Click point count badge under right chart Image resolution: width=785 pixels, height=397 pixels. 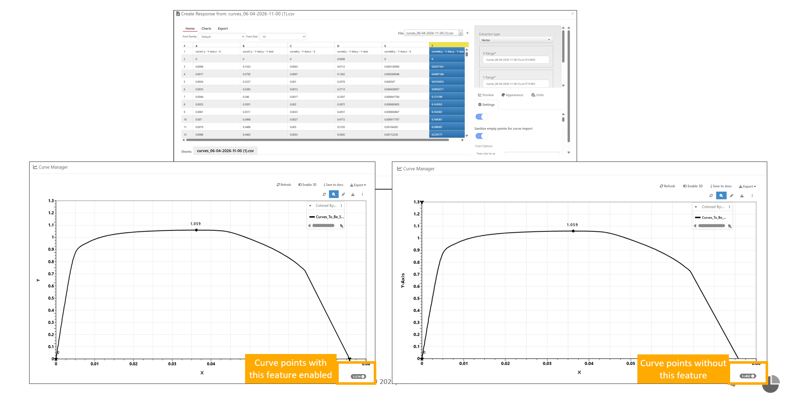pyautogui.click(x=747, y=376)
